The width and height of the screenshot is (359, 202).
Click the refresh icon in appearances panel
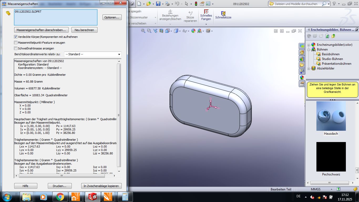(x=327, y=36)
